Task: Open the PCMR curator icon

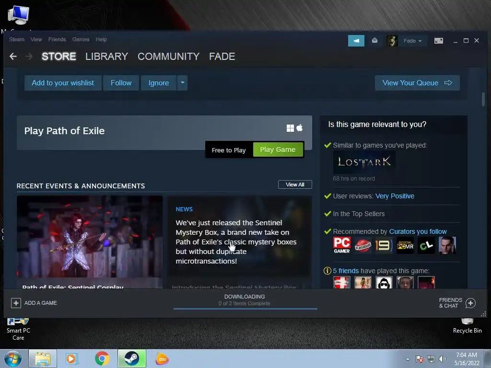Action: point(405,245)
